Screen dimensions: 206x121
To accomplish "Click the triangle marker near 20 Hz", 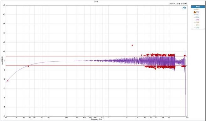I will (8, 81).
